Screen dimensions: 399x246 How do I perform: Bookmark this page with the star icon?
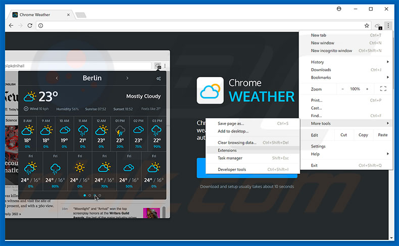pyautogui.click(x=367, y=25)
